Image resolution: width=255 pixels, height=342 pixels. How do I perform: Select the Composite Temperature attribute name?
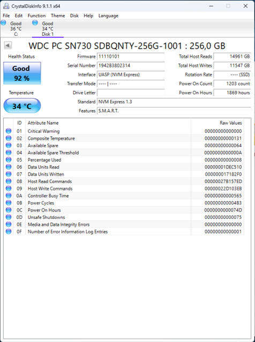(51, 138)
